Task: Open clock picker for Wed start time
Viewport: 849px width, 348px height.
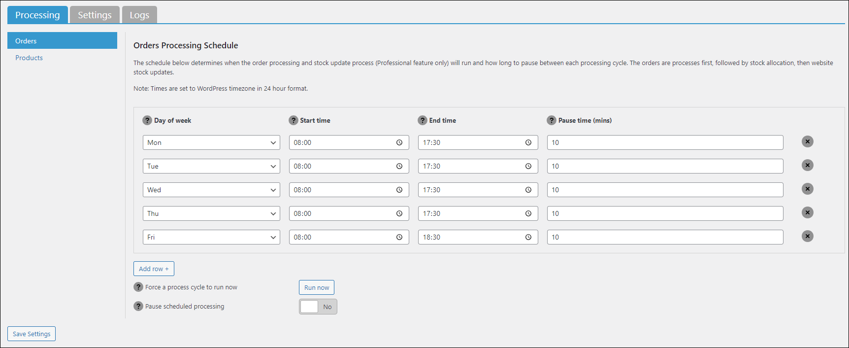Action: point(399,190)
